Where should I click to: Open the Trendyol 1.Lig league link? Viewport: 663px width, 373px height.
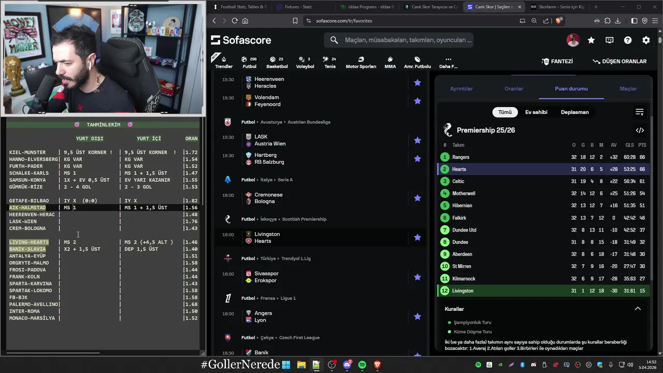click(x=296, y=259)
